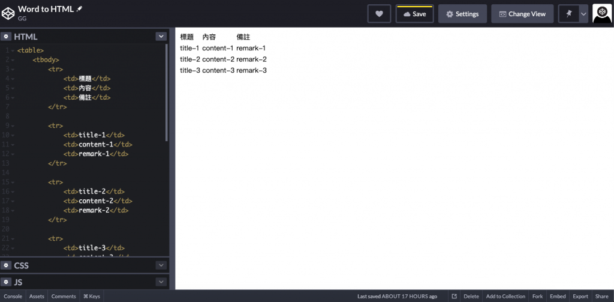Show keyboard shortcuts with Keys button

[x=92, y=297]
